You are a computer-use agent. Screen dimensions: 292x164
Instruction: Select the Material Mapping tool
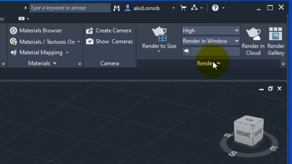tap(36, 52)
